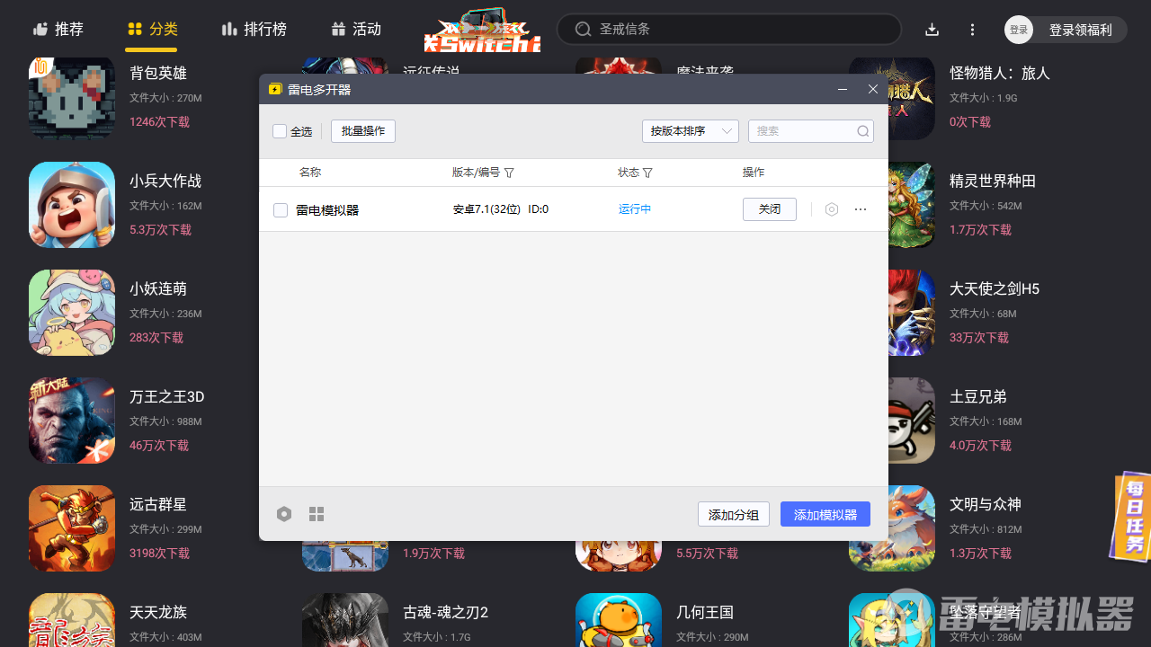Open the filter for the 状态 column

tap(649, 172)
